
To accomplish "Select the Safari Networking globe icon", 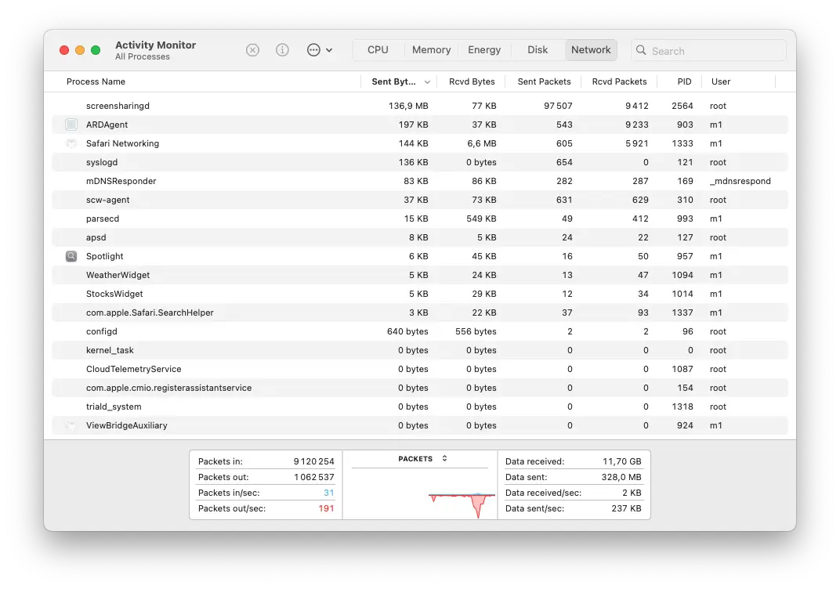I will click(x=71, y=143).
